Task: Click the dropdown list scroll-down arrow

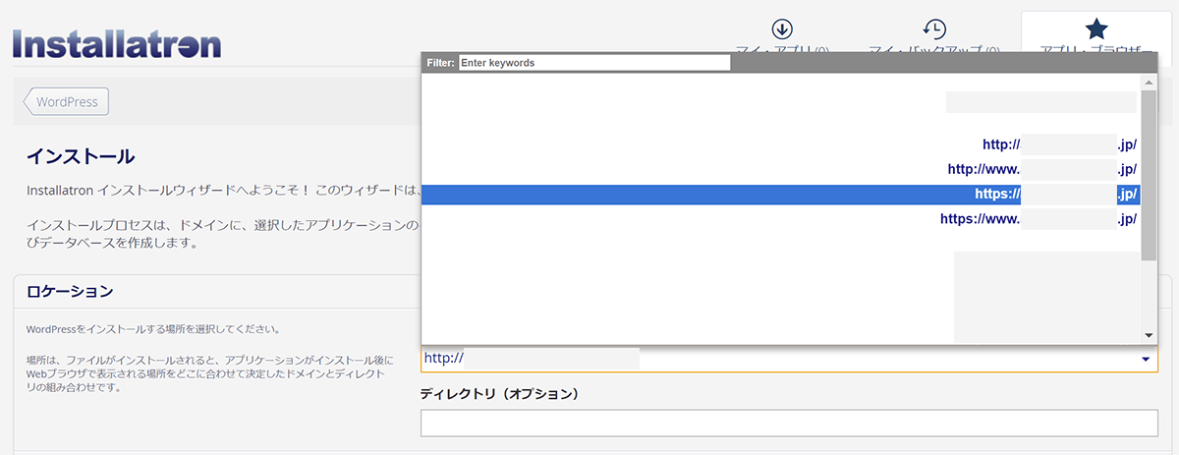Action: (1149, 336)
